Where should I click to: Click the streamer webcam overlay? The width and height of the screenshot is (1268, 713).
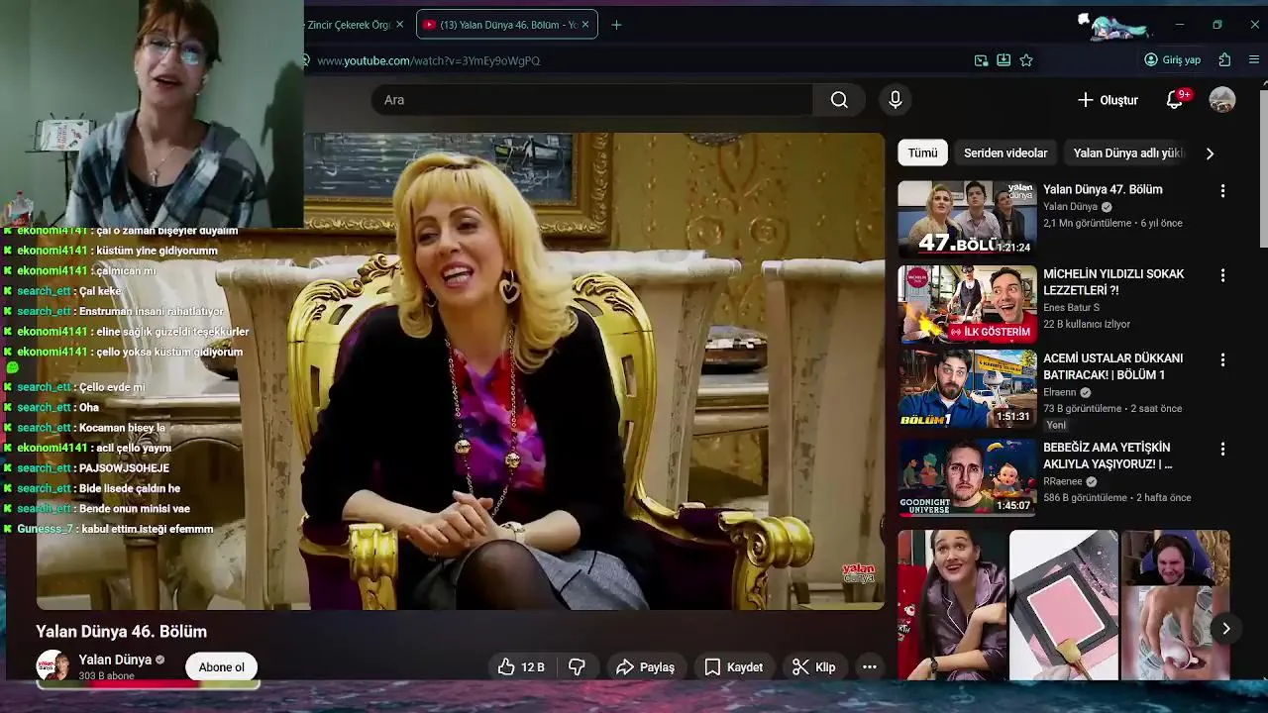tap(152, 114)
